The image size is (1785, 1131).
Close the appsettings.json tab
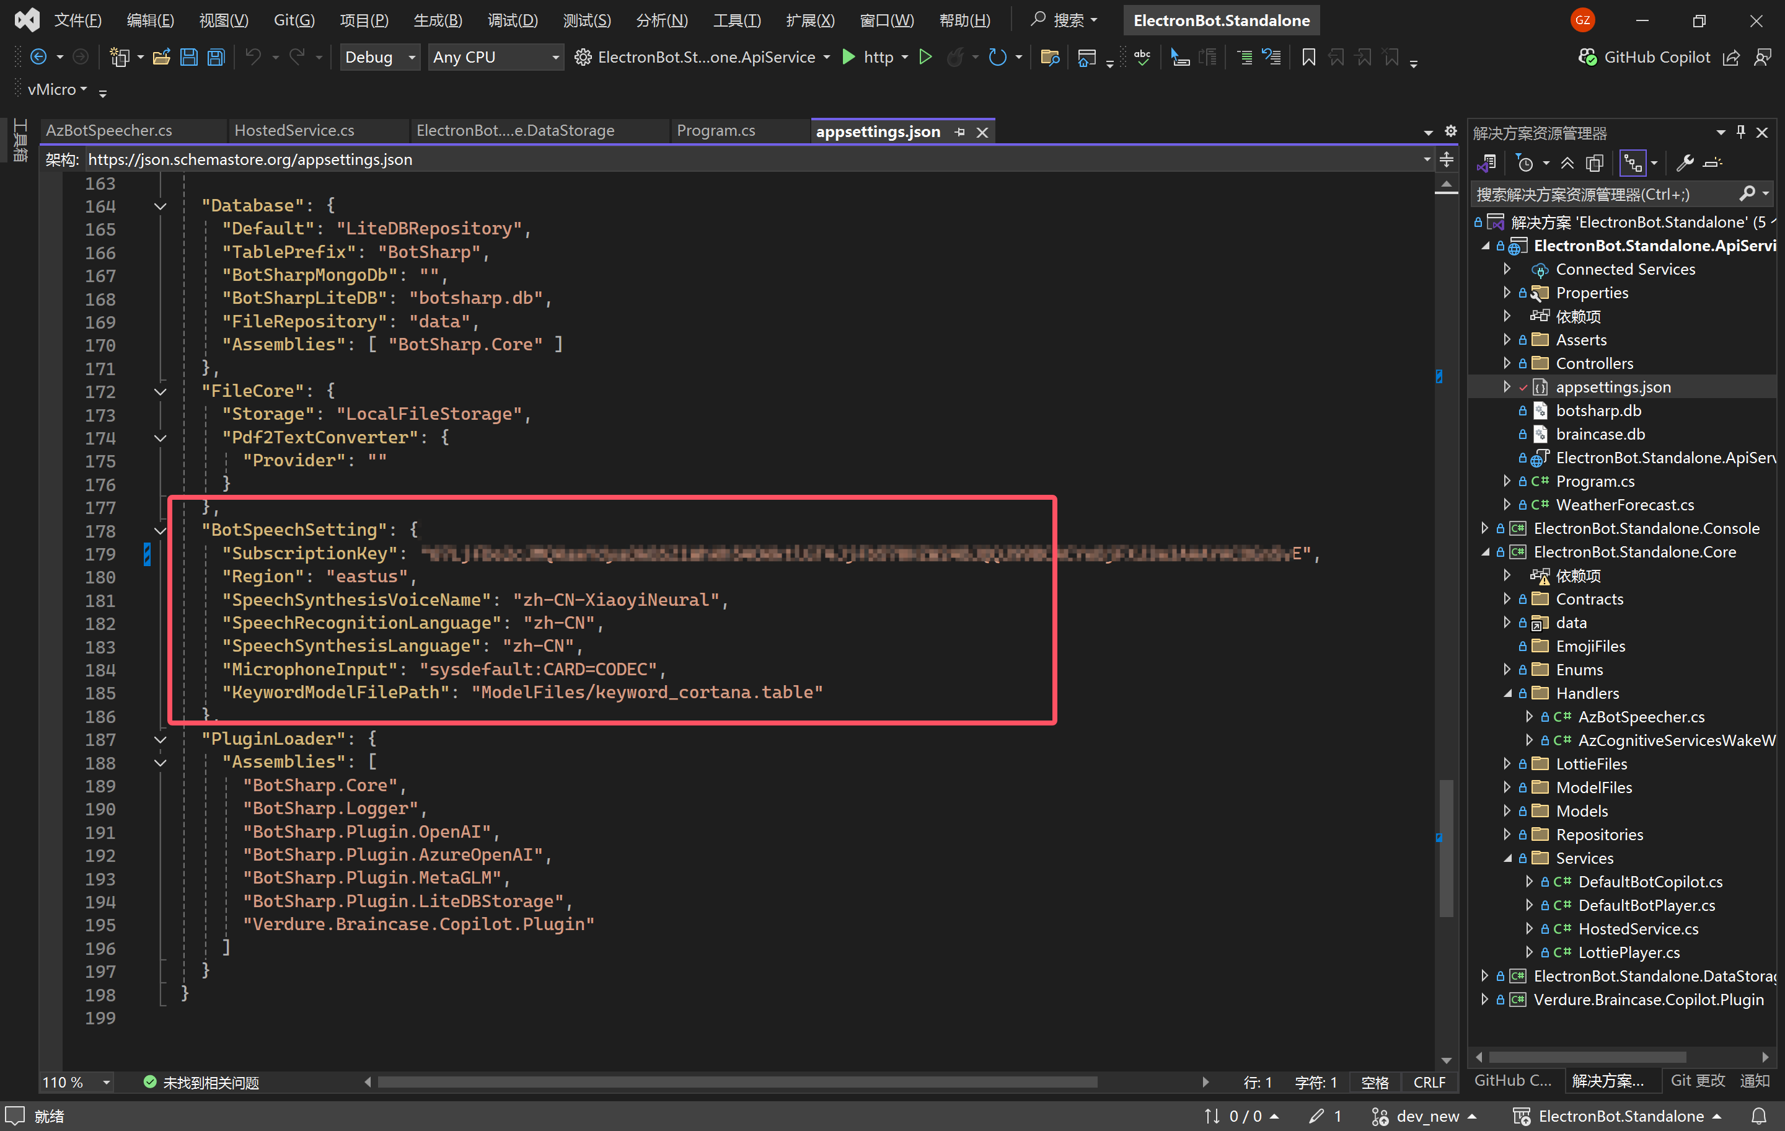[982, 132]
